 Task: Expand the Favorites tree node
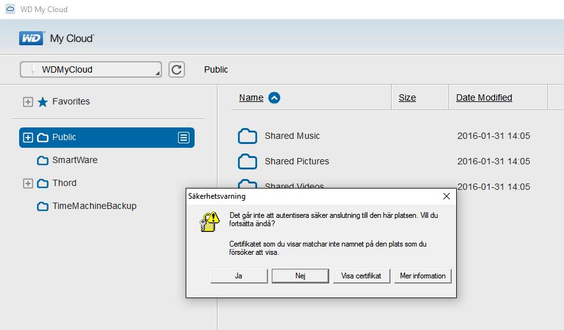coord(27,102)
